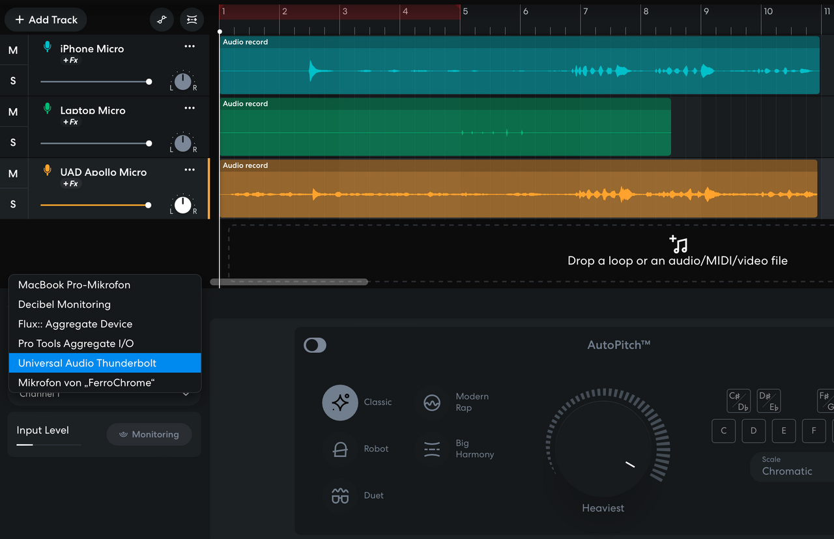Viewport: 834px width, 539px height.
Task: Select the teal iPhone Micro audio clip
Action: 519,65
